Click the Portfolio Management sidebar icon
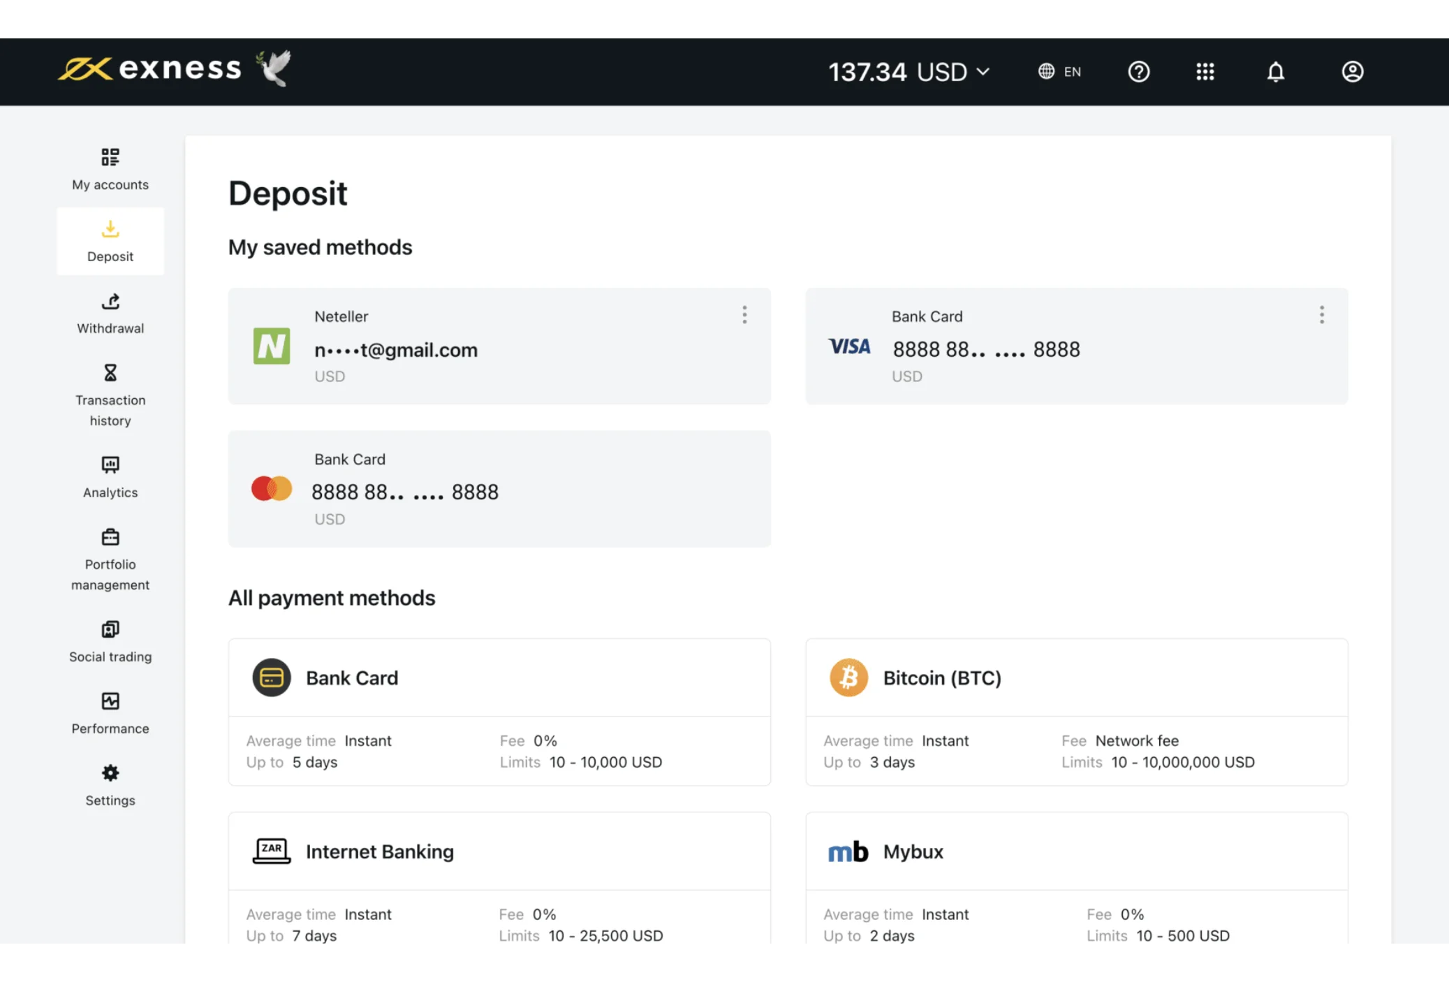Screen dimensions: 1449x982 click(110, 536)
